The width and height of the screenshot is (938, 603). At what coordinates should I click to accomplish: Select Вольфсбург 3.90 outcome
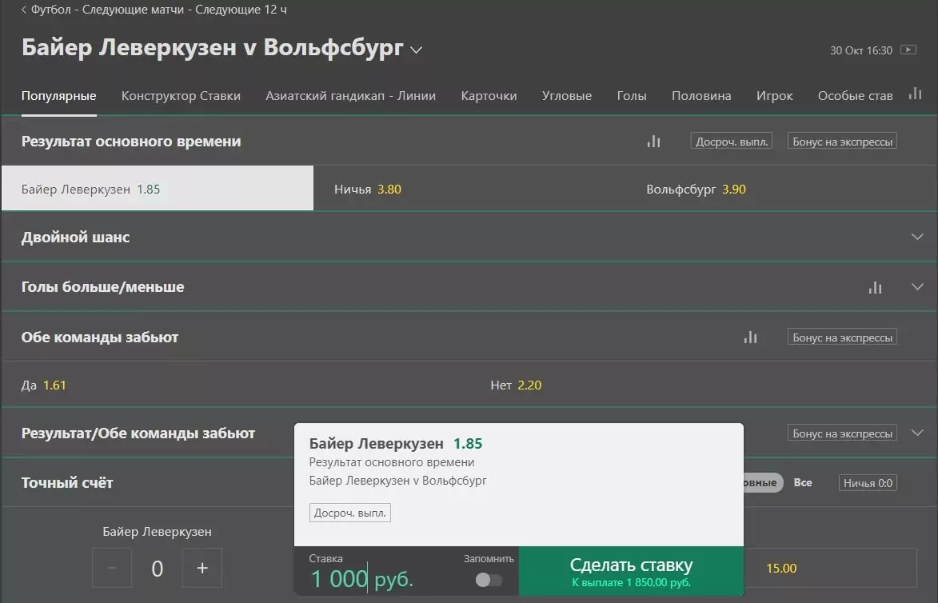781,189
